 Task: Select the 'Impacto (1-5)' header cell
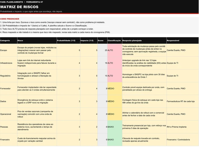click(x=89, y=41)
